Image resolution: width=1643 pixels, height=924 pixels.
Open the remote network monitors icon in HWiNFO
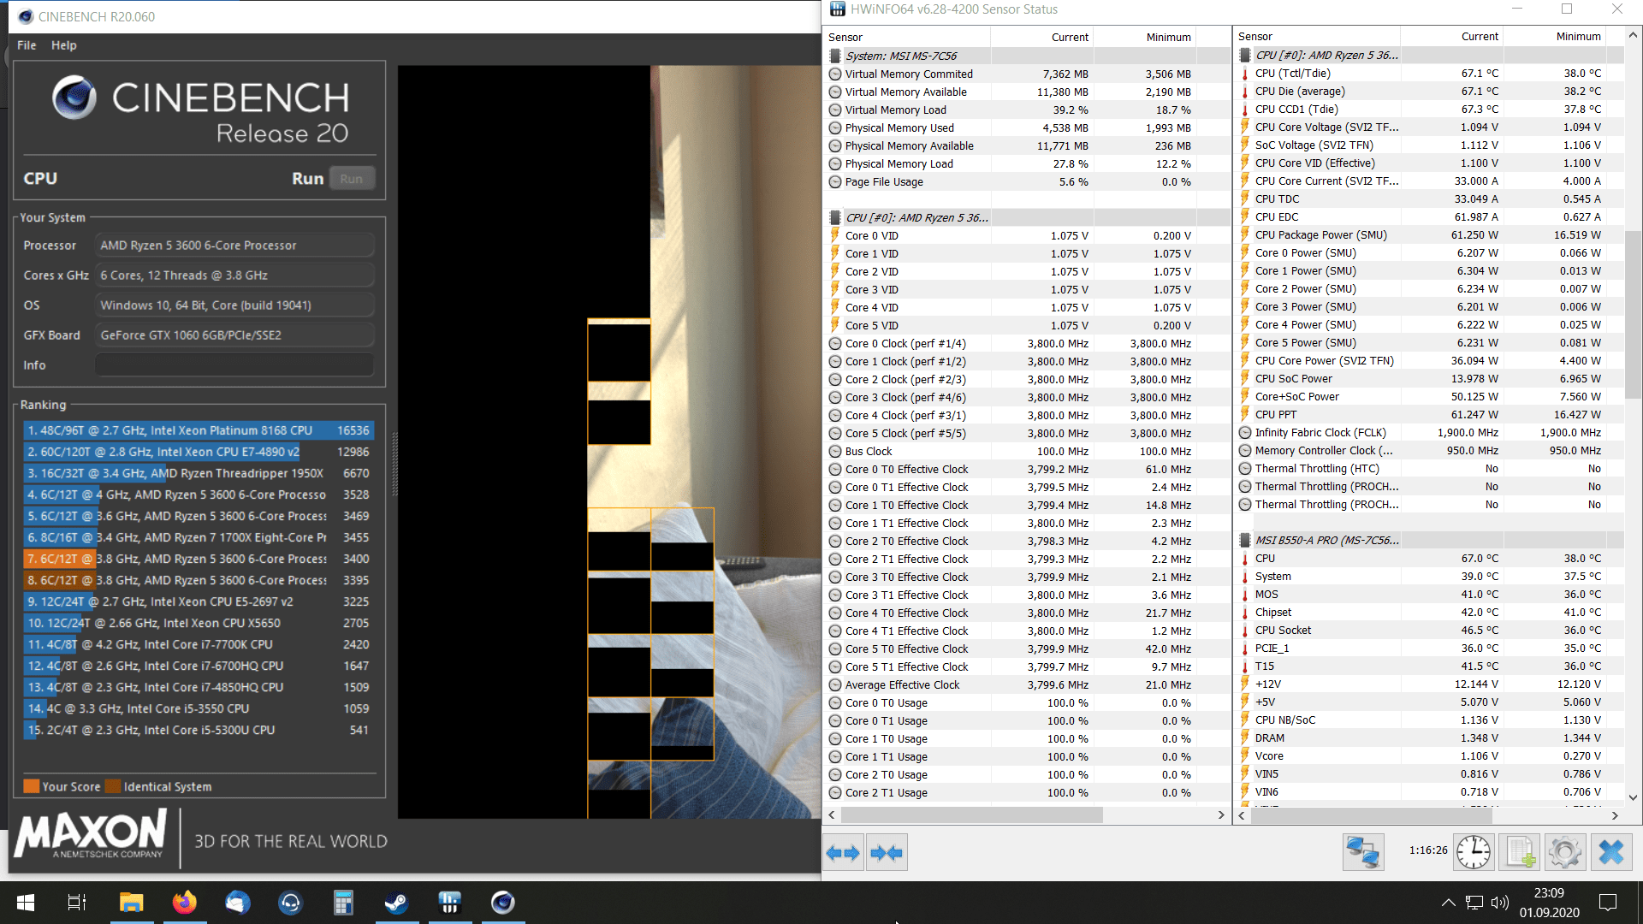1362,852
